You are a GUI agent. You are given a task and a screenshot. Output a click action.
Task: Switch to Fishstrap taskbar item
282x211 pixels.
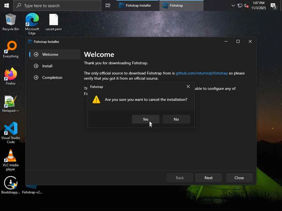[181, 5]
